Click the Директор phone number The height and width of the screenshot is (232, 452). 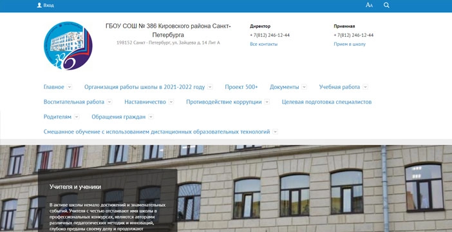click(x=270, y=35)
